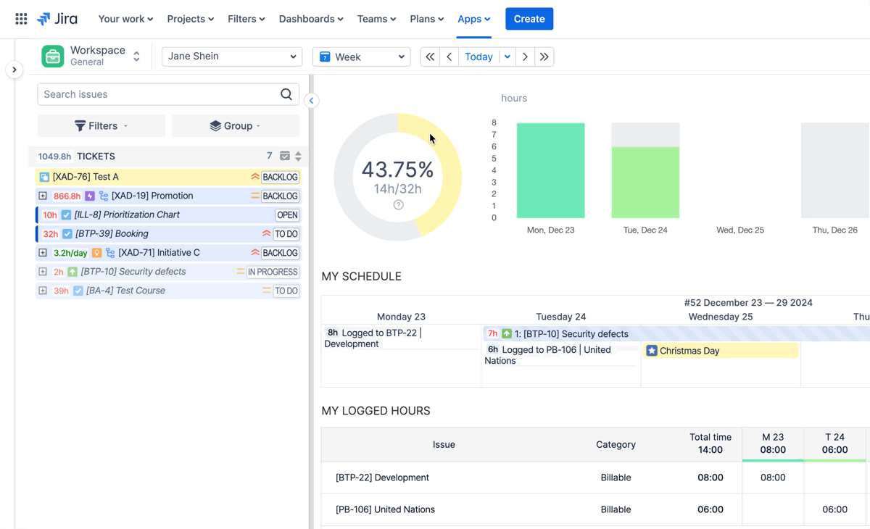Expand the left sidebar chevron

[14, 70]
